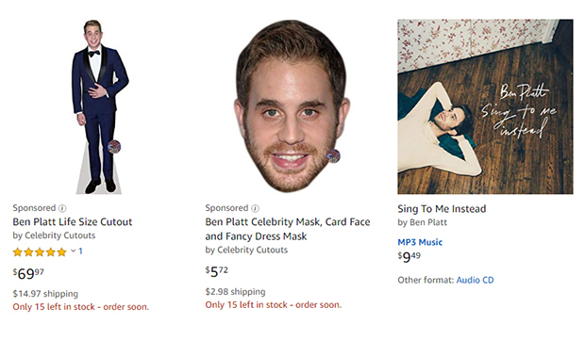The image size is (585, 340).
Task: Click the info icon beside second Sponsored label
Action: [x=255, y=208]
